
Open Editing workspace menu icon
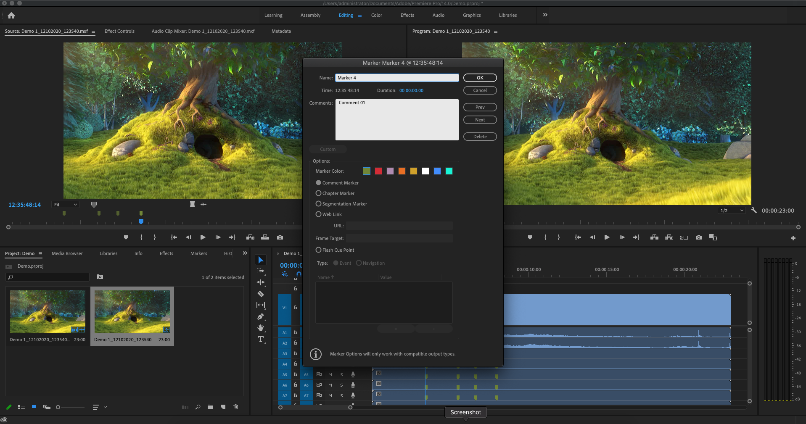pos(360,16)
